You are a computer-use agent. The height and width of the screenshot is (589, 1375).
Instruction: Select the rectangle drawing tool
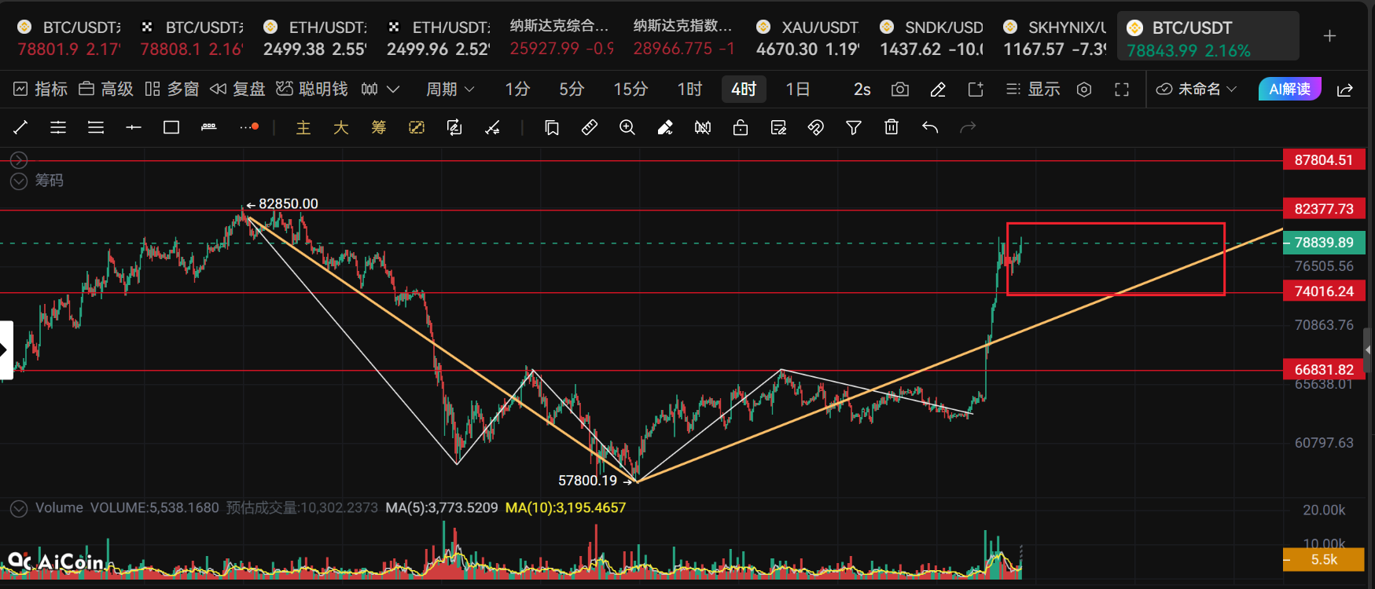pos(171,127)
